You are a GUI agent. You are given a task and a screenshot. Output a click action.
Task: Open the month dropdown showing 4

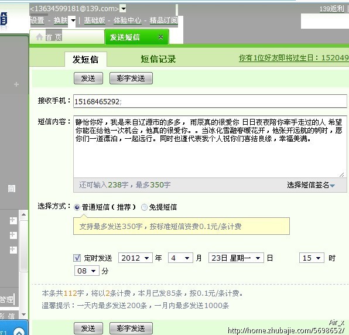pos(180,258)
